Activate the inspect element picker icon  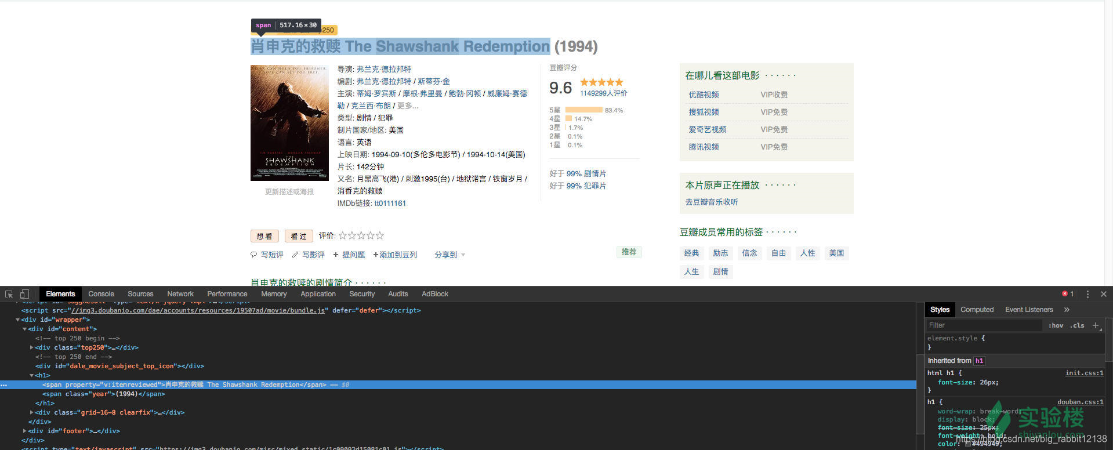pyautogui.click(x=9, y=294)
